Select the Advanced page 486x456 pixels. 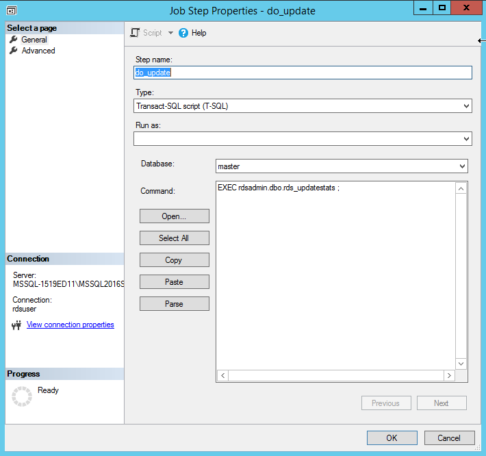click(x=38, y=51)
